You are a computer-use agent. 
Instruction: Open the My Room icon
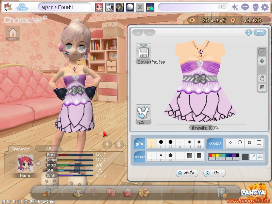[22, 7]
